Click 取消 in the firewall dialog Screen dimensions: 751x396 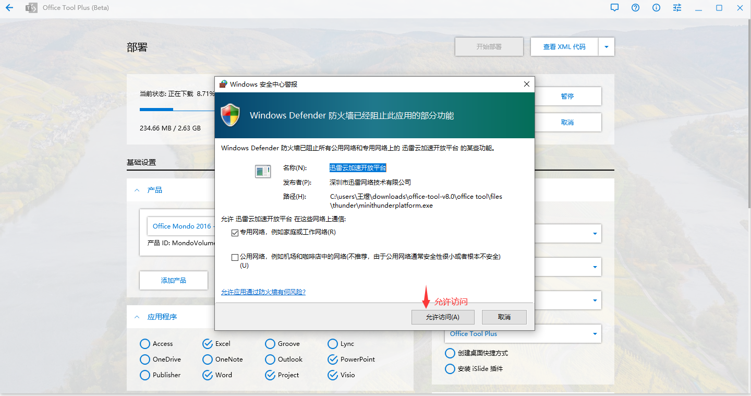(504, 317)
